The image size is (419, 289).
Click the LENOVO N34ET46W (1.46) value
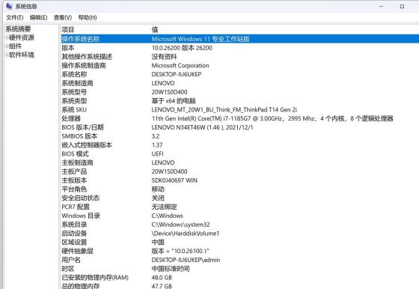coord(202,127)
